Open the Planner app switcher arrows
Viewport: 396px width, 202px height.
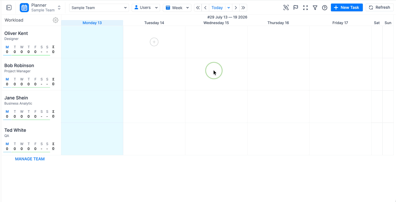59,8
